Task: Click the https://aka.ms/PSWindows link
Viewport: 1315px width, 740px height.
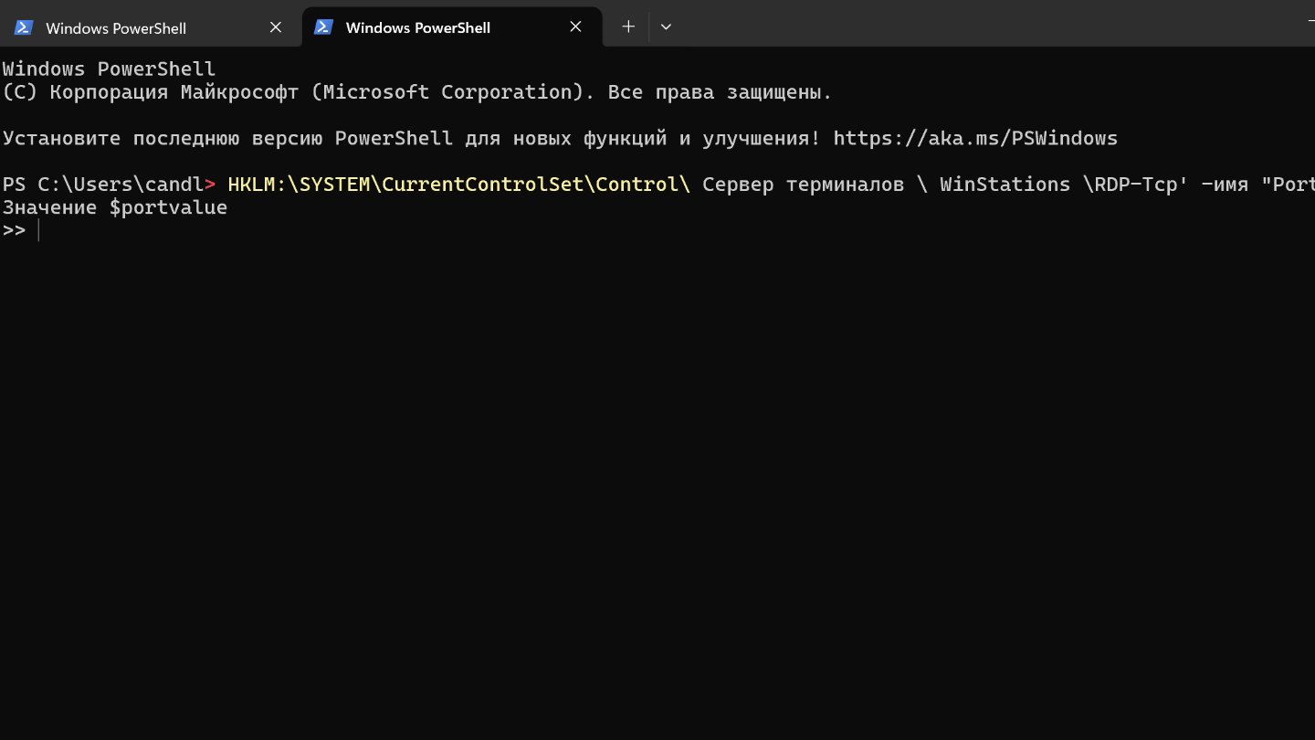Action: [975, 139]
